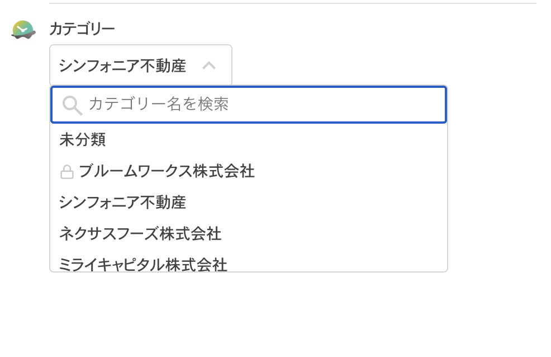Focus the category name search input
This screenshot has height=357, width=551.
click(249, 104)
